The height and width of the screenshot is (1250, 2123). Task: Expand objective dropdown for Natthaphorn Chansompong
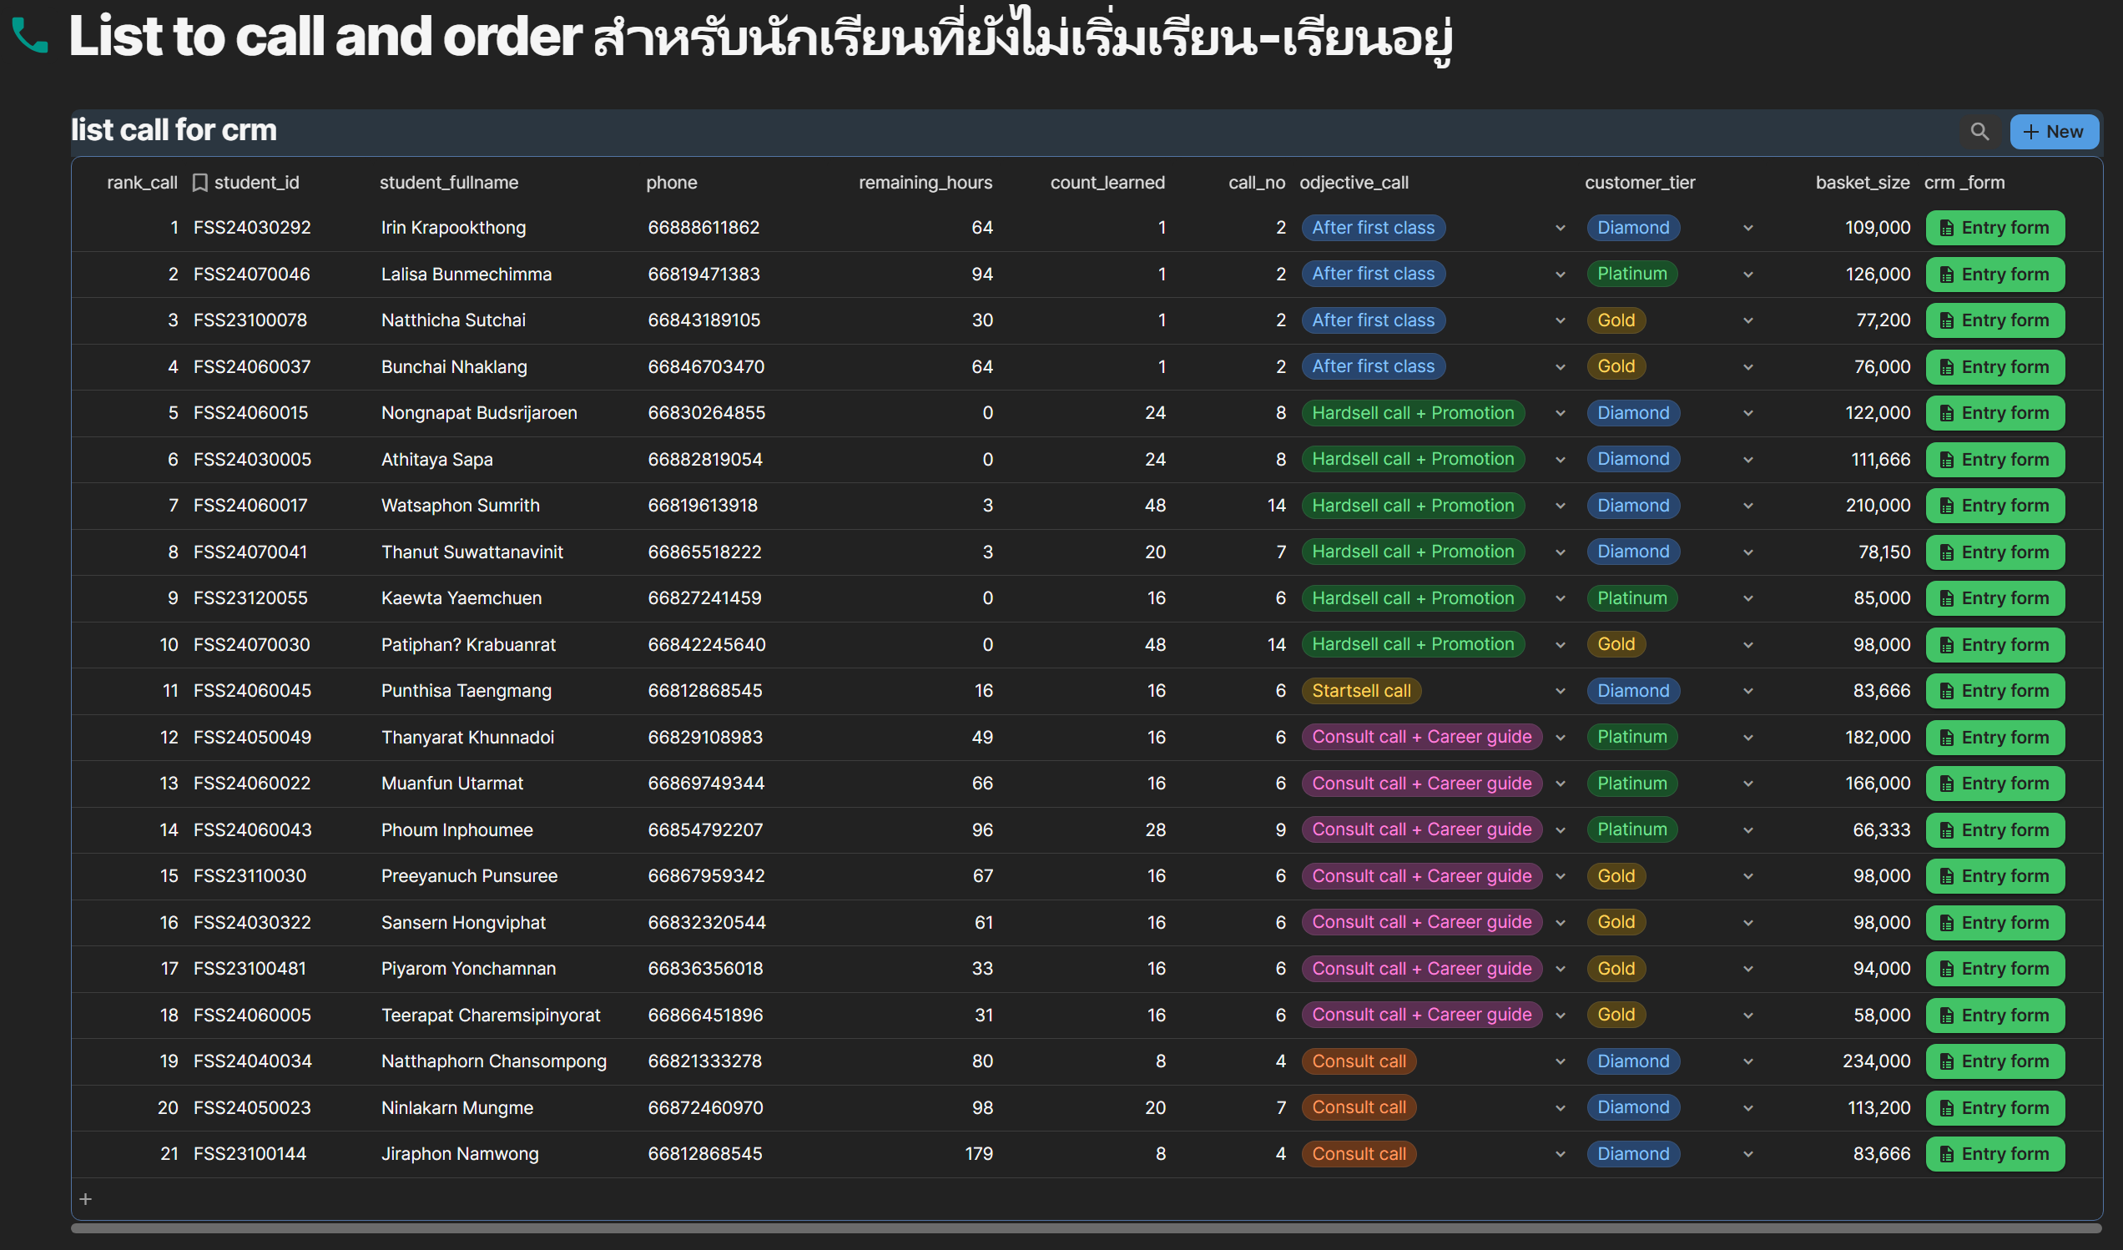1560,1061
